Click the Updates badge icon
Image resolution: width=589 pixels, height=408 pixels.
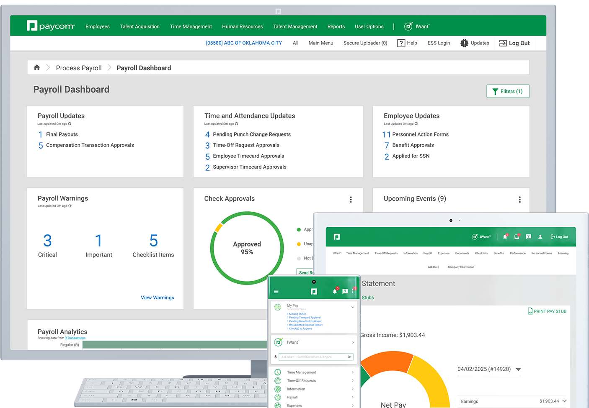[x=464, y=43]
